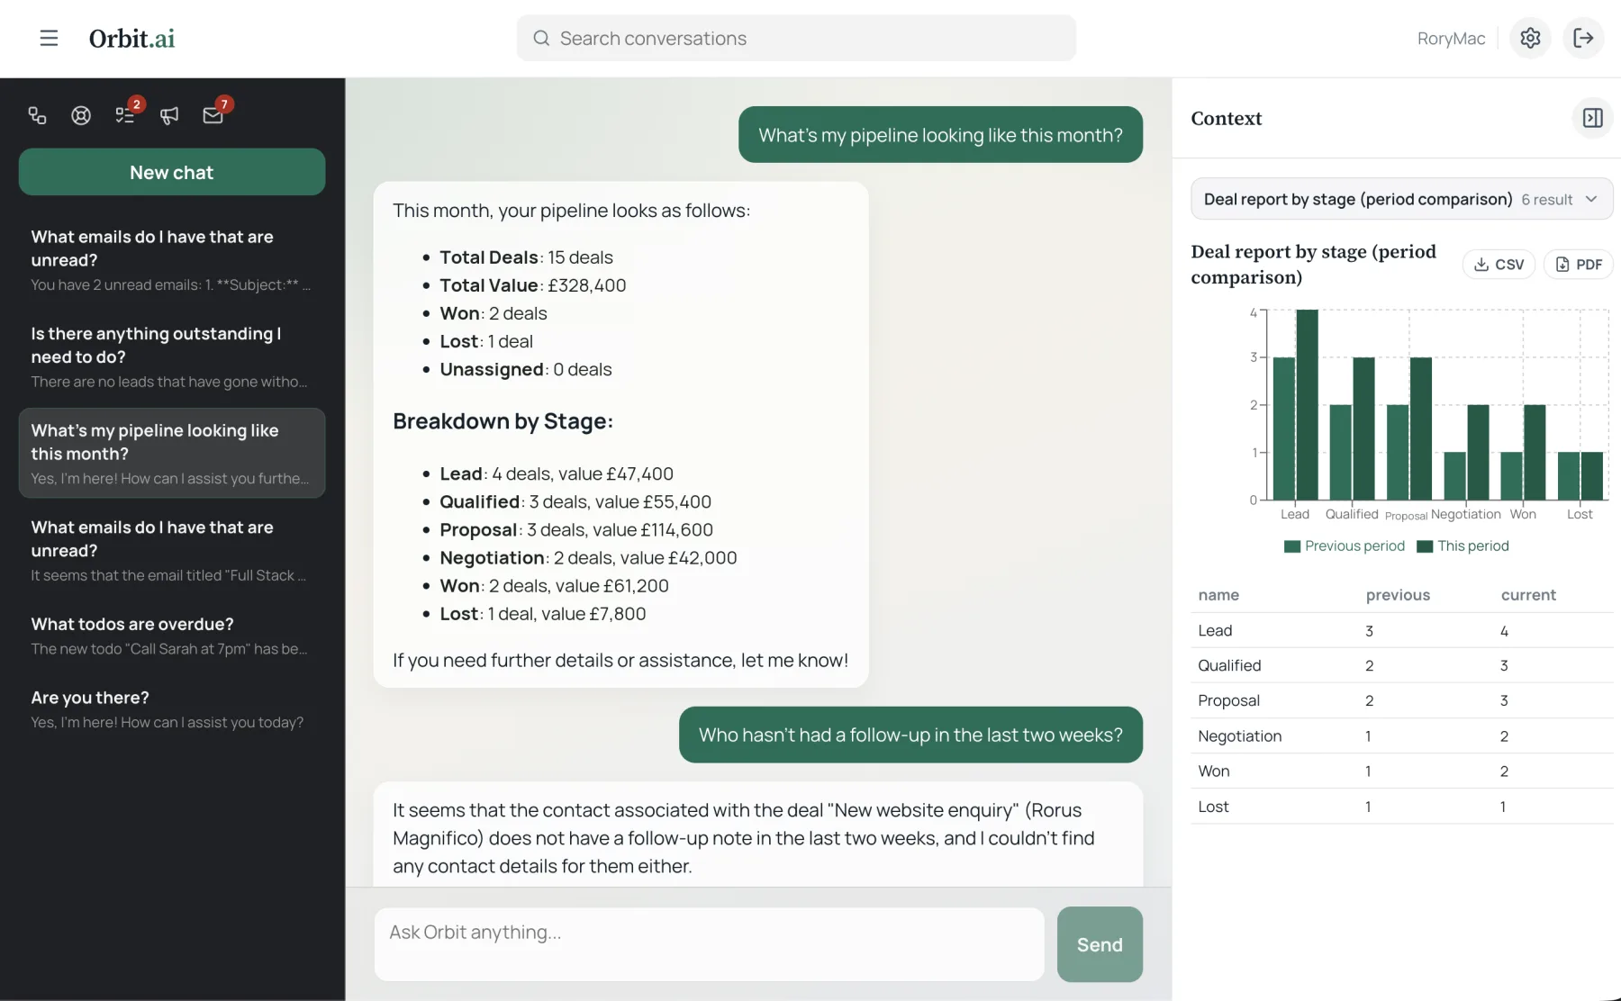
Task: Select the active pipeline conversation in sidebar
Action: [172, 453]
